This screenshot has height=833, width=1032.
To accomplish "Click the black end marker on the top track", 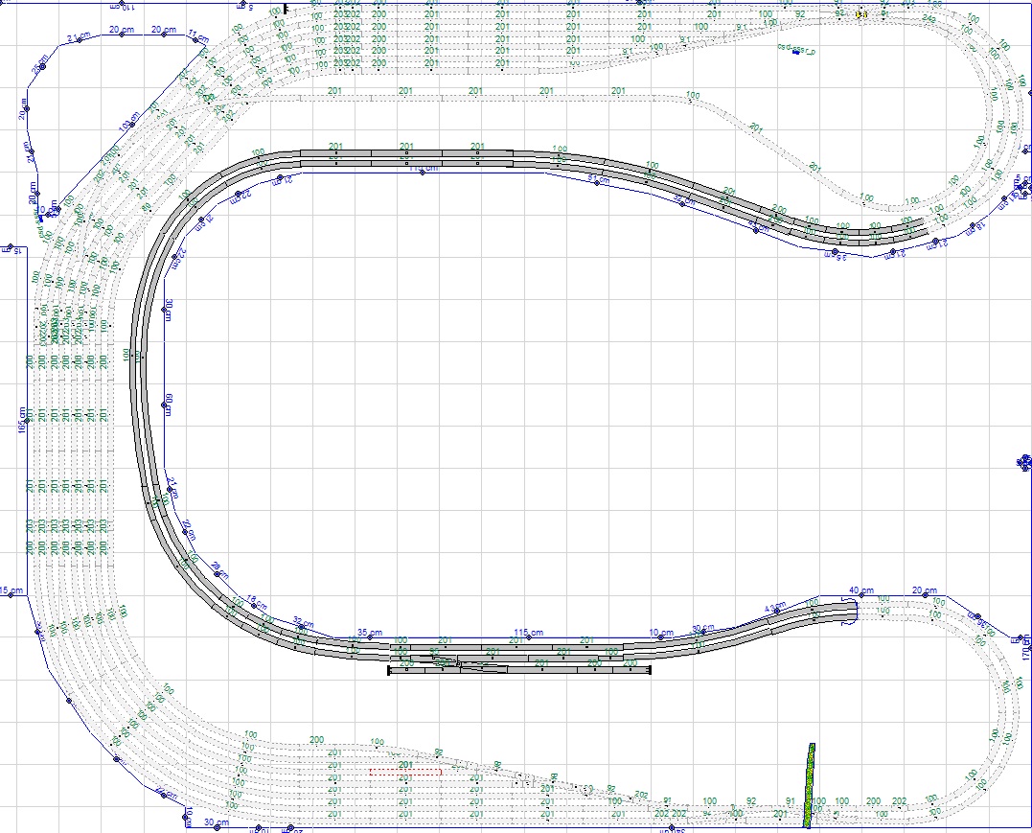I will (272, 9).
